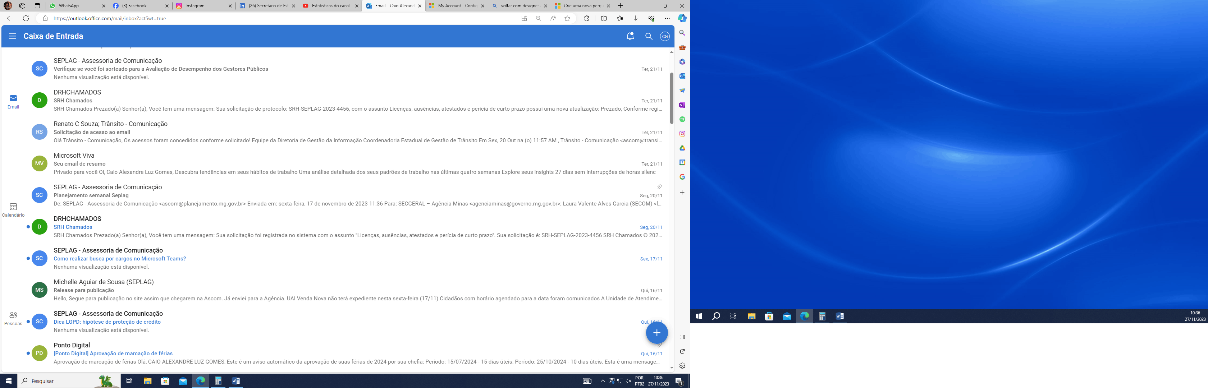Expand the system tray hidden icons chevron
Image resolution: width=1208 pixels, height=388 pixels.
[x=603, y=381]
